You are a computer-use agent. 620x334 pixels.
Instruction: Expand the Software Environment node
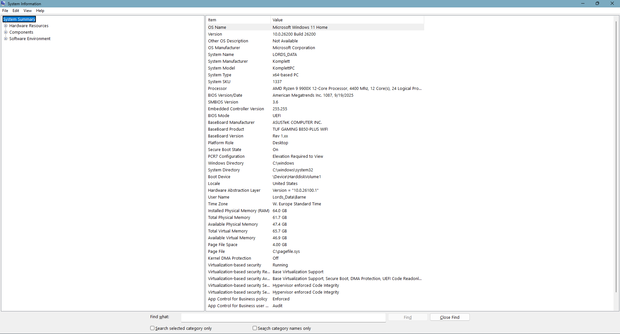pyautogui.click(x=5, y=39)
